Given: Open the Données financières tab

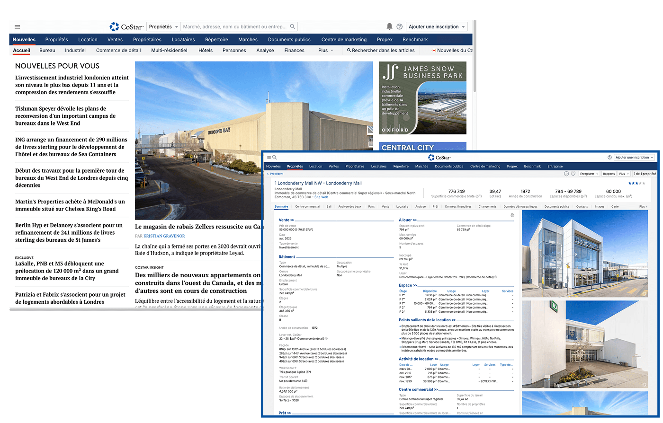Looking at the screenshot, I should [458, 206].
